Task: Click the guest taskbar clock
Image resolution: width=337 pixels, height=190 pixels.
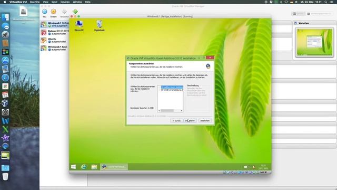Action: click(x=263, y=167)
